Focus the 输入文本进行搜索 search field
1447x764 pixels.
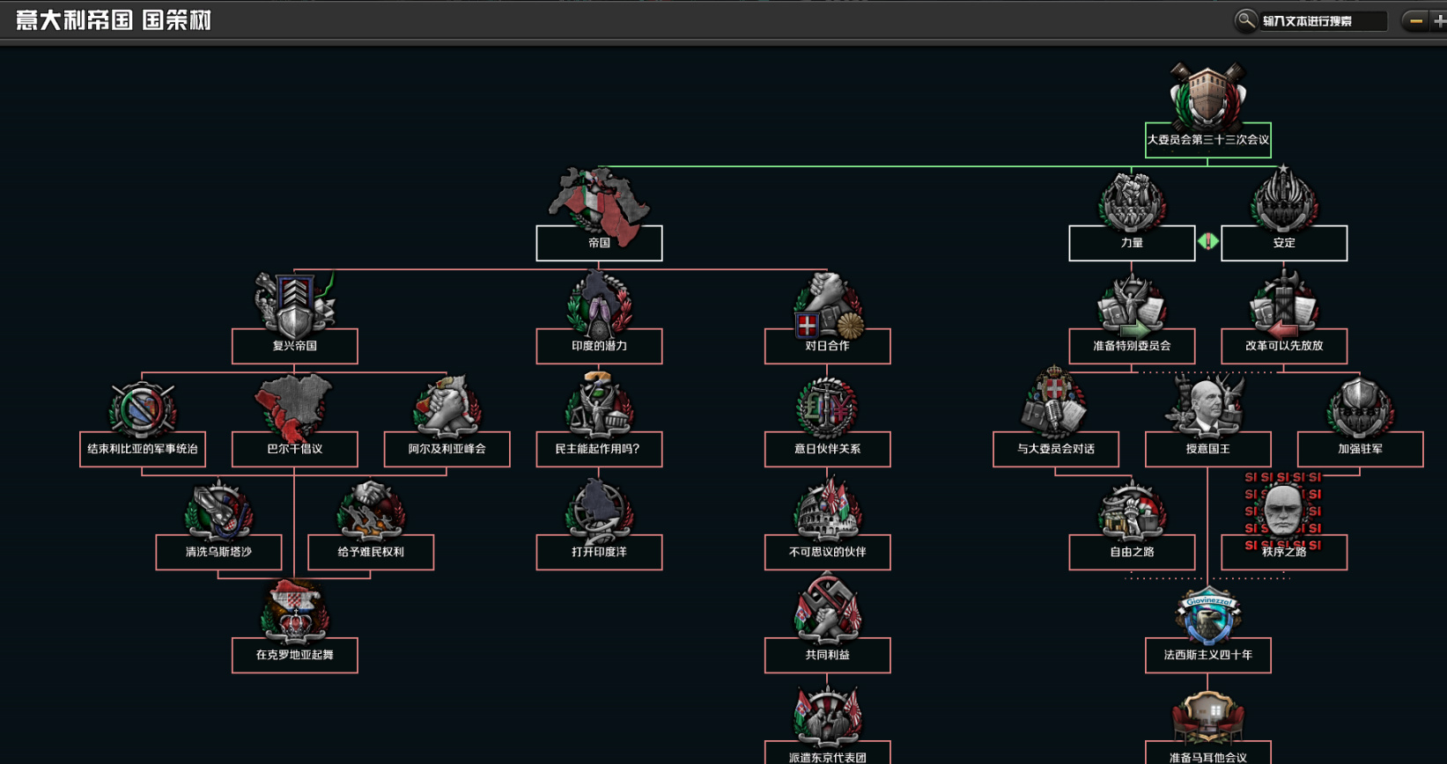pyautogui.click(x=1324, y=21)
